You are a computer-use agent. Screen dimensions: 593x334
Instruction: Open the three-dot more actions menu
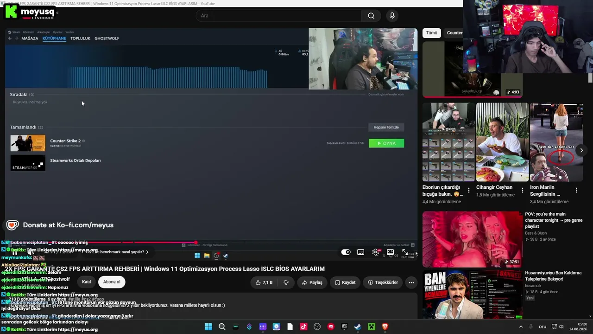(411, 283)
